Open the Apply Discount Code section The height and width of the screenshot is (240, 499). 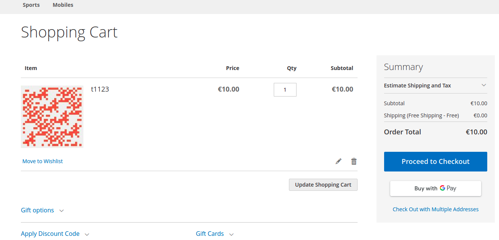pos(50,234)
